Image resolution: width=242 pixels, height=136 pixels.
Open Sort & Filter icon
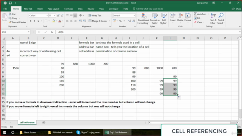coord(213,16)
